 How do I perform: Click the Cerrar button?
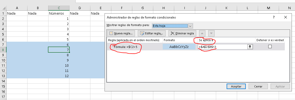tap(258, 86)
